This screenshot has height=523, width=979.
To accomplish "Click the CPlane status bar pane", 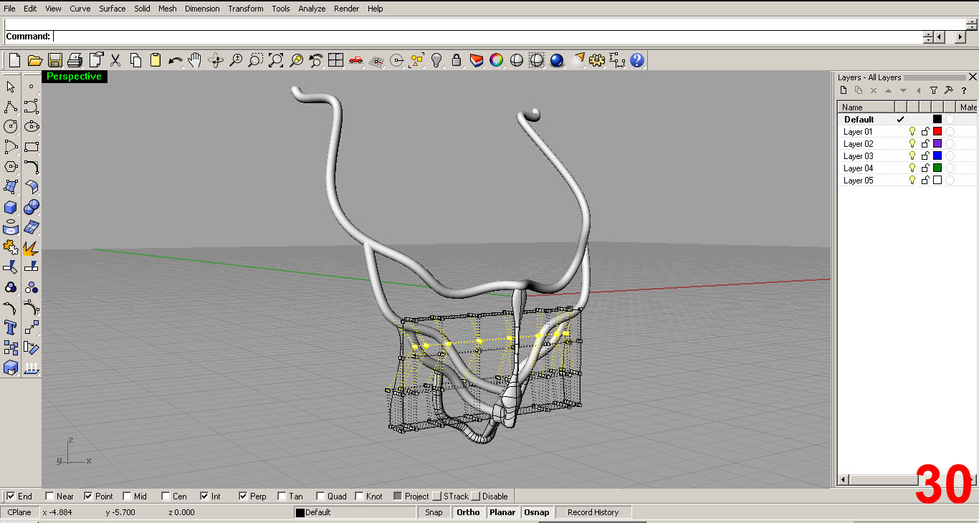I will [x=19, y=512].
